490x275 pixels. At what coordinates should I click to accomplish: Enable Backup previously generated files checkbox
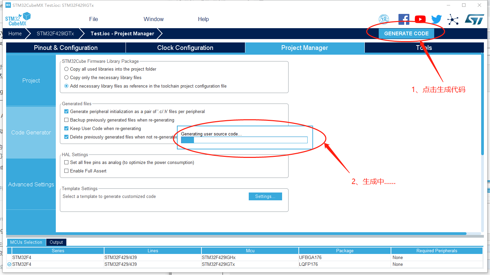coord(66,120)
